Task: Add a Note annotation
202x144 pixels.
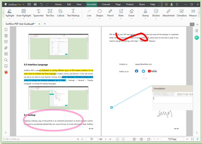Action: pyautogui.click(x=121, y=13)
